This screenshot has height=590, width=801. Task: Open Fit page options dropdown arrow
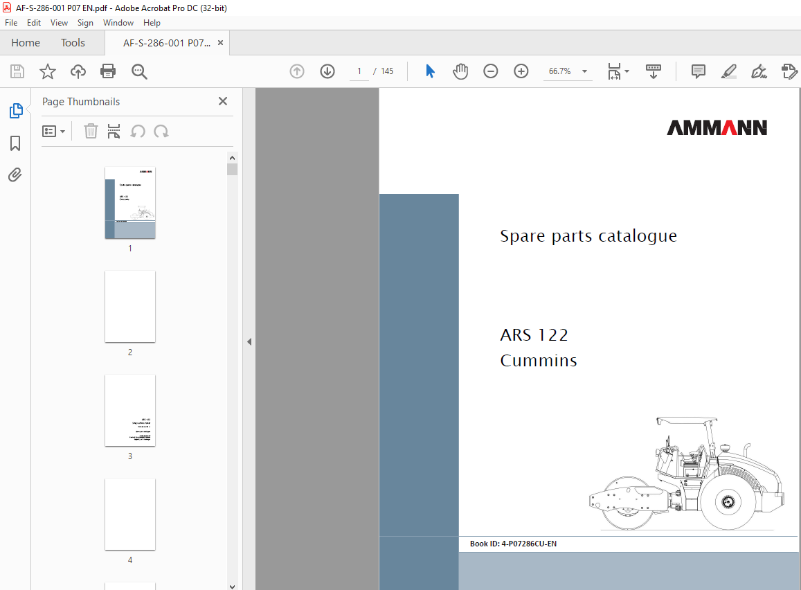coord(627,71)
